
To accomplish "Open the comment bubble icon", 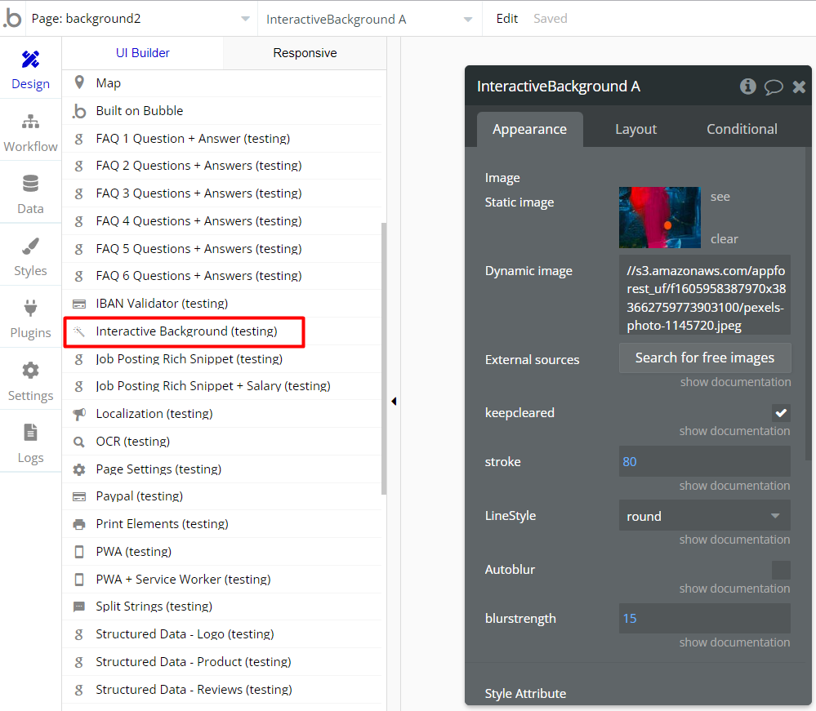I will click(x=774, y=87).
